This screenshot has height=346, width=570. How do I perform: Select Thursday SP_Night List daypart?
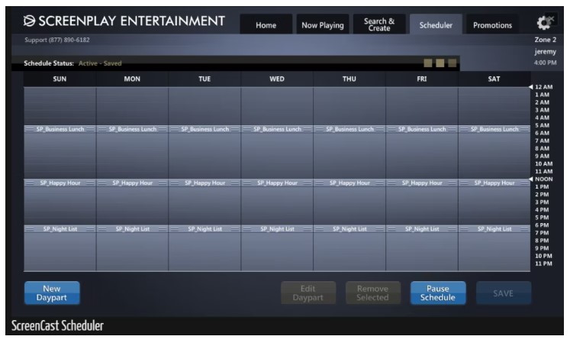coord(349,229)
